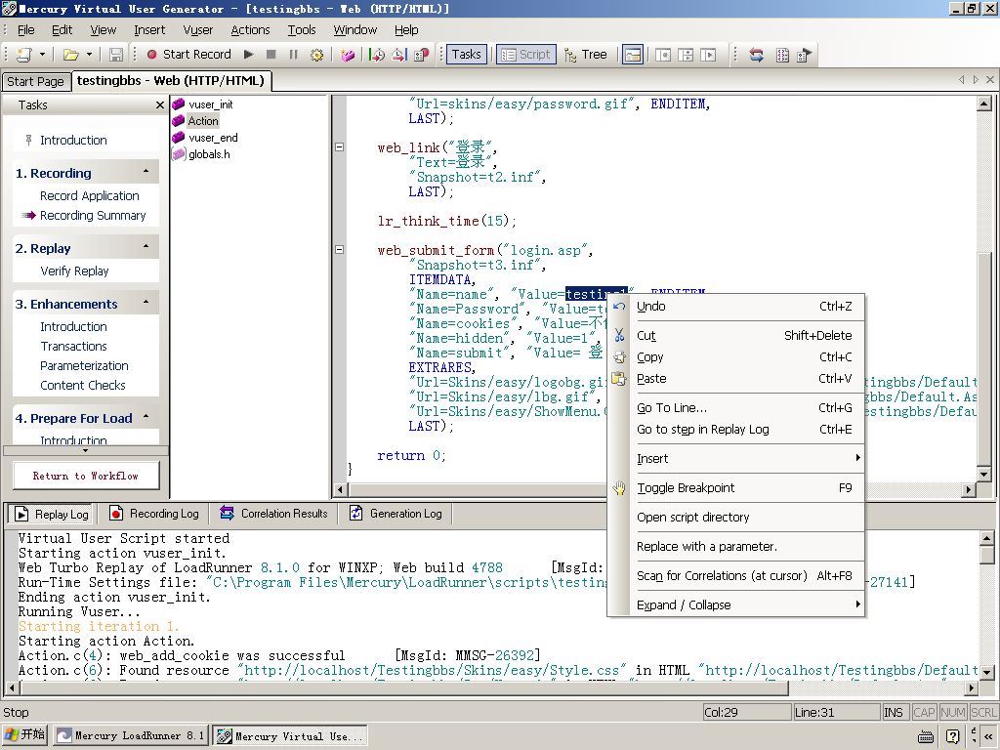
Task: Collapse the 4. Prepare For Load section
Action: click(x=146, y=417)
